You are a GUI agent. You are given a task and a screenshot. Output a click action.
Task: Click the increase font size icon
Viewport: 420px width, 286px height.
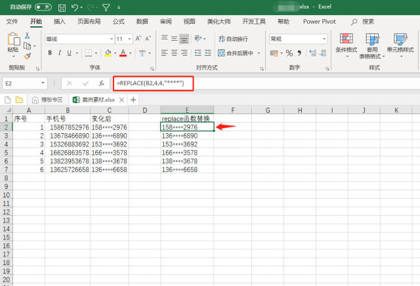[x=138, y=39]
